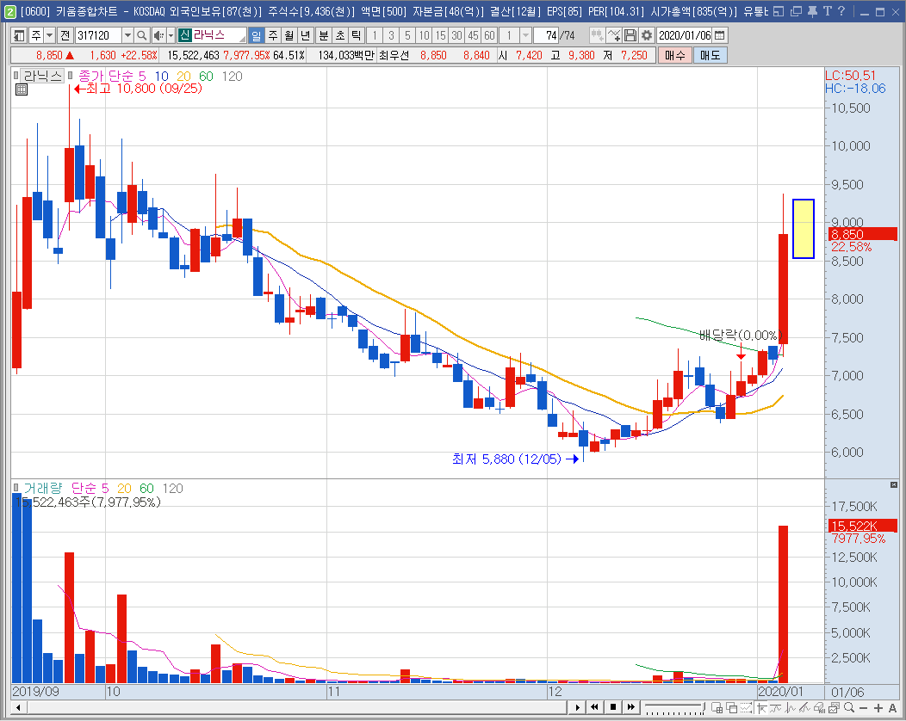This screenshot has width=906, height=721.
Task: Open the speaker options dropdown arrow
Action: (171, 36)
